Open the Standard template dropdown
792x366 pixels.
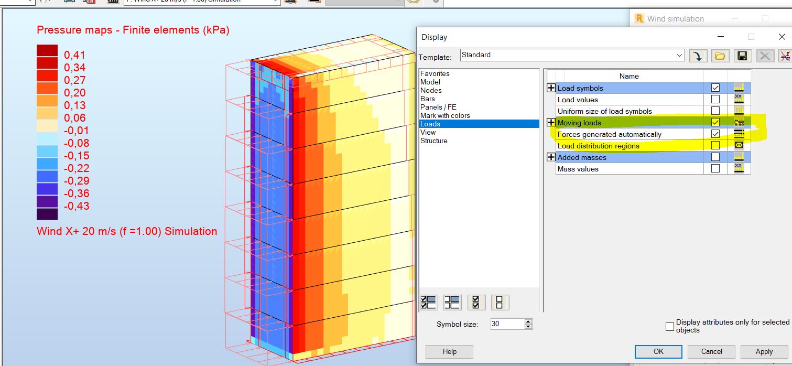(x=680, y=55)
